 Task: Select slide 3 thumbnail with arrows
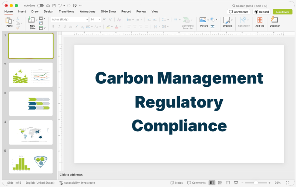tap(31, 104)
